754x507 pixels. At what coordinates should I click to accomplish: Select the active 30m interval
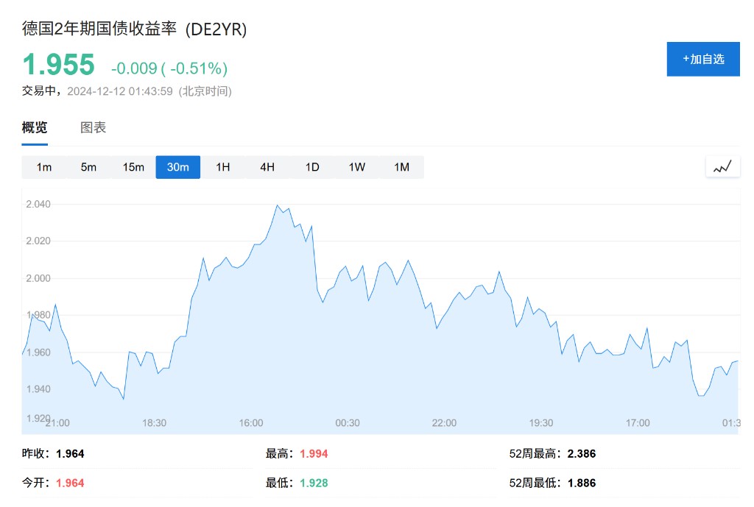pyautogui.click(x=177, y=167)
